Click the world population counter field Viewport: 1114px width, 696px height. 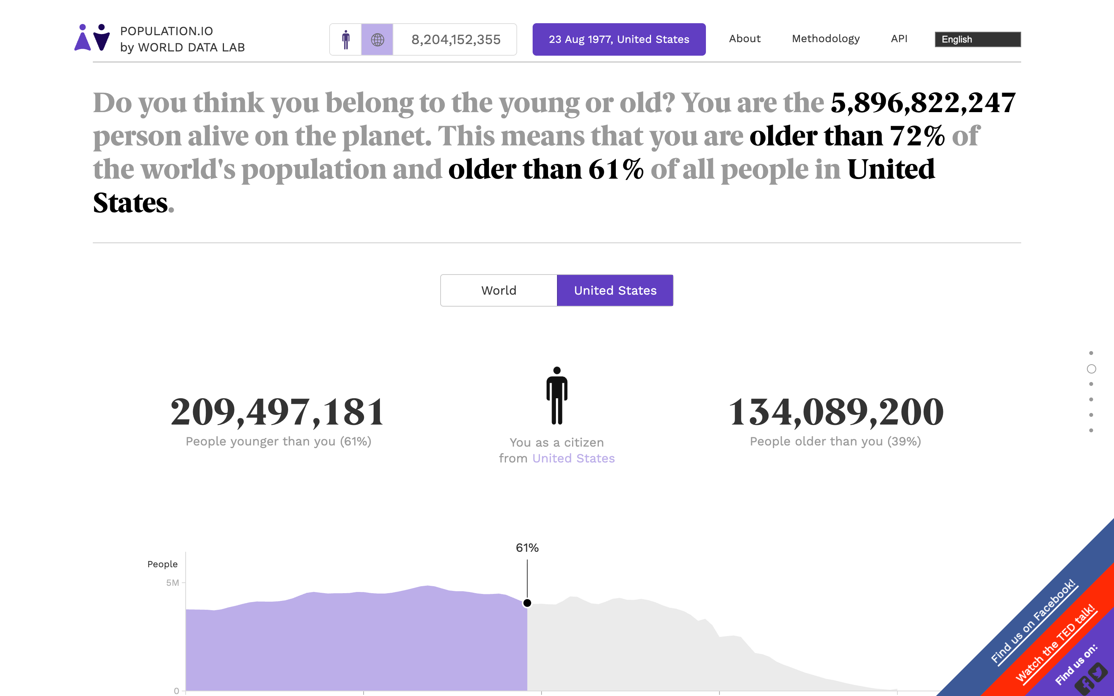(x=455, y=39)
